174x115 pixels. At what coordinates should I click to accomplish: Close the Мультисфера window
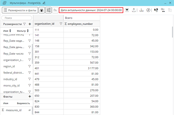170,3
